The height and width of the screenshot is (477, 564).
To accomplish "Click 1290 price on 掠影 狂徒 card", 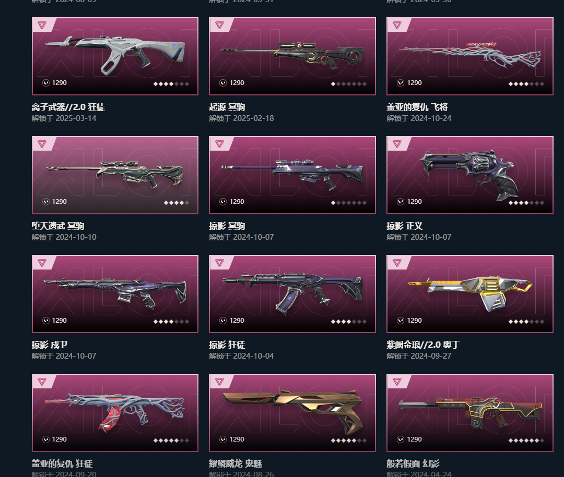I will 237,321.
